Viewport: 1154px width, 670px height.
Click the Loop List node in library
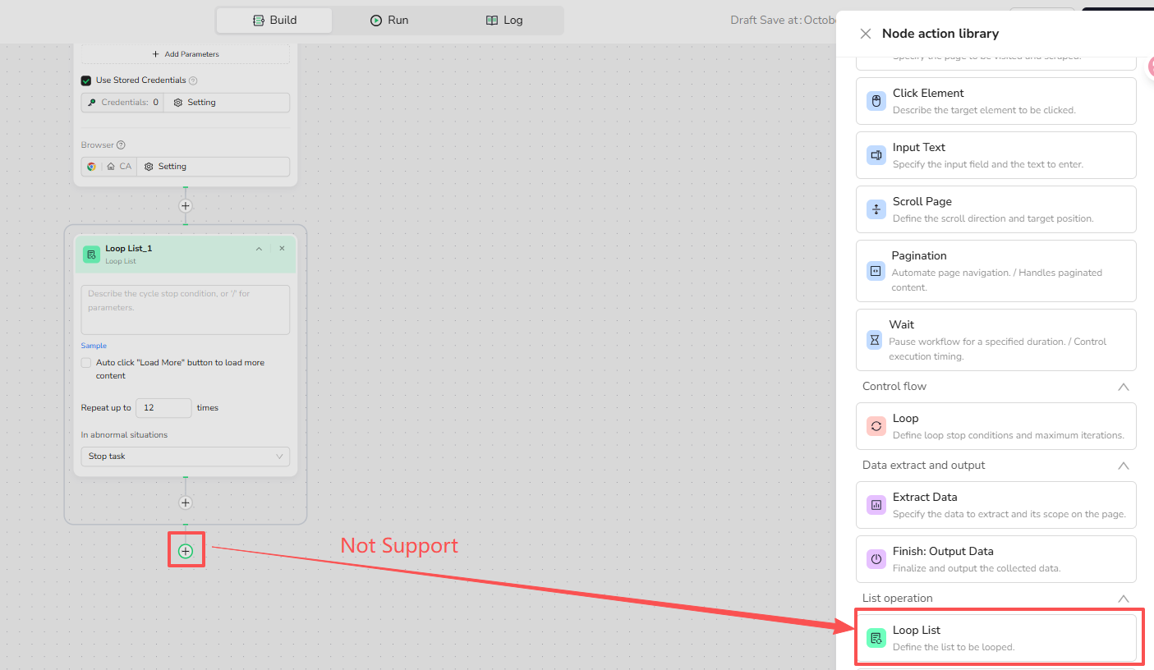pos(995,638)
